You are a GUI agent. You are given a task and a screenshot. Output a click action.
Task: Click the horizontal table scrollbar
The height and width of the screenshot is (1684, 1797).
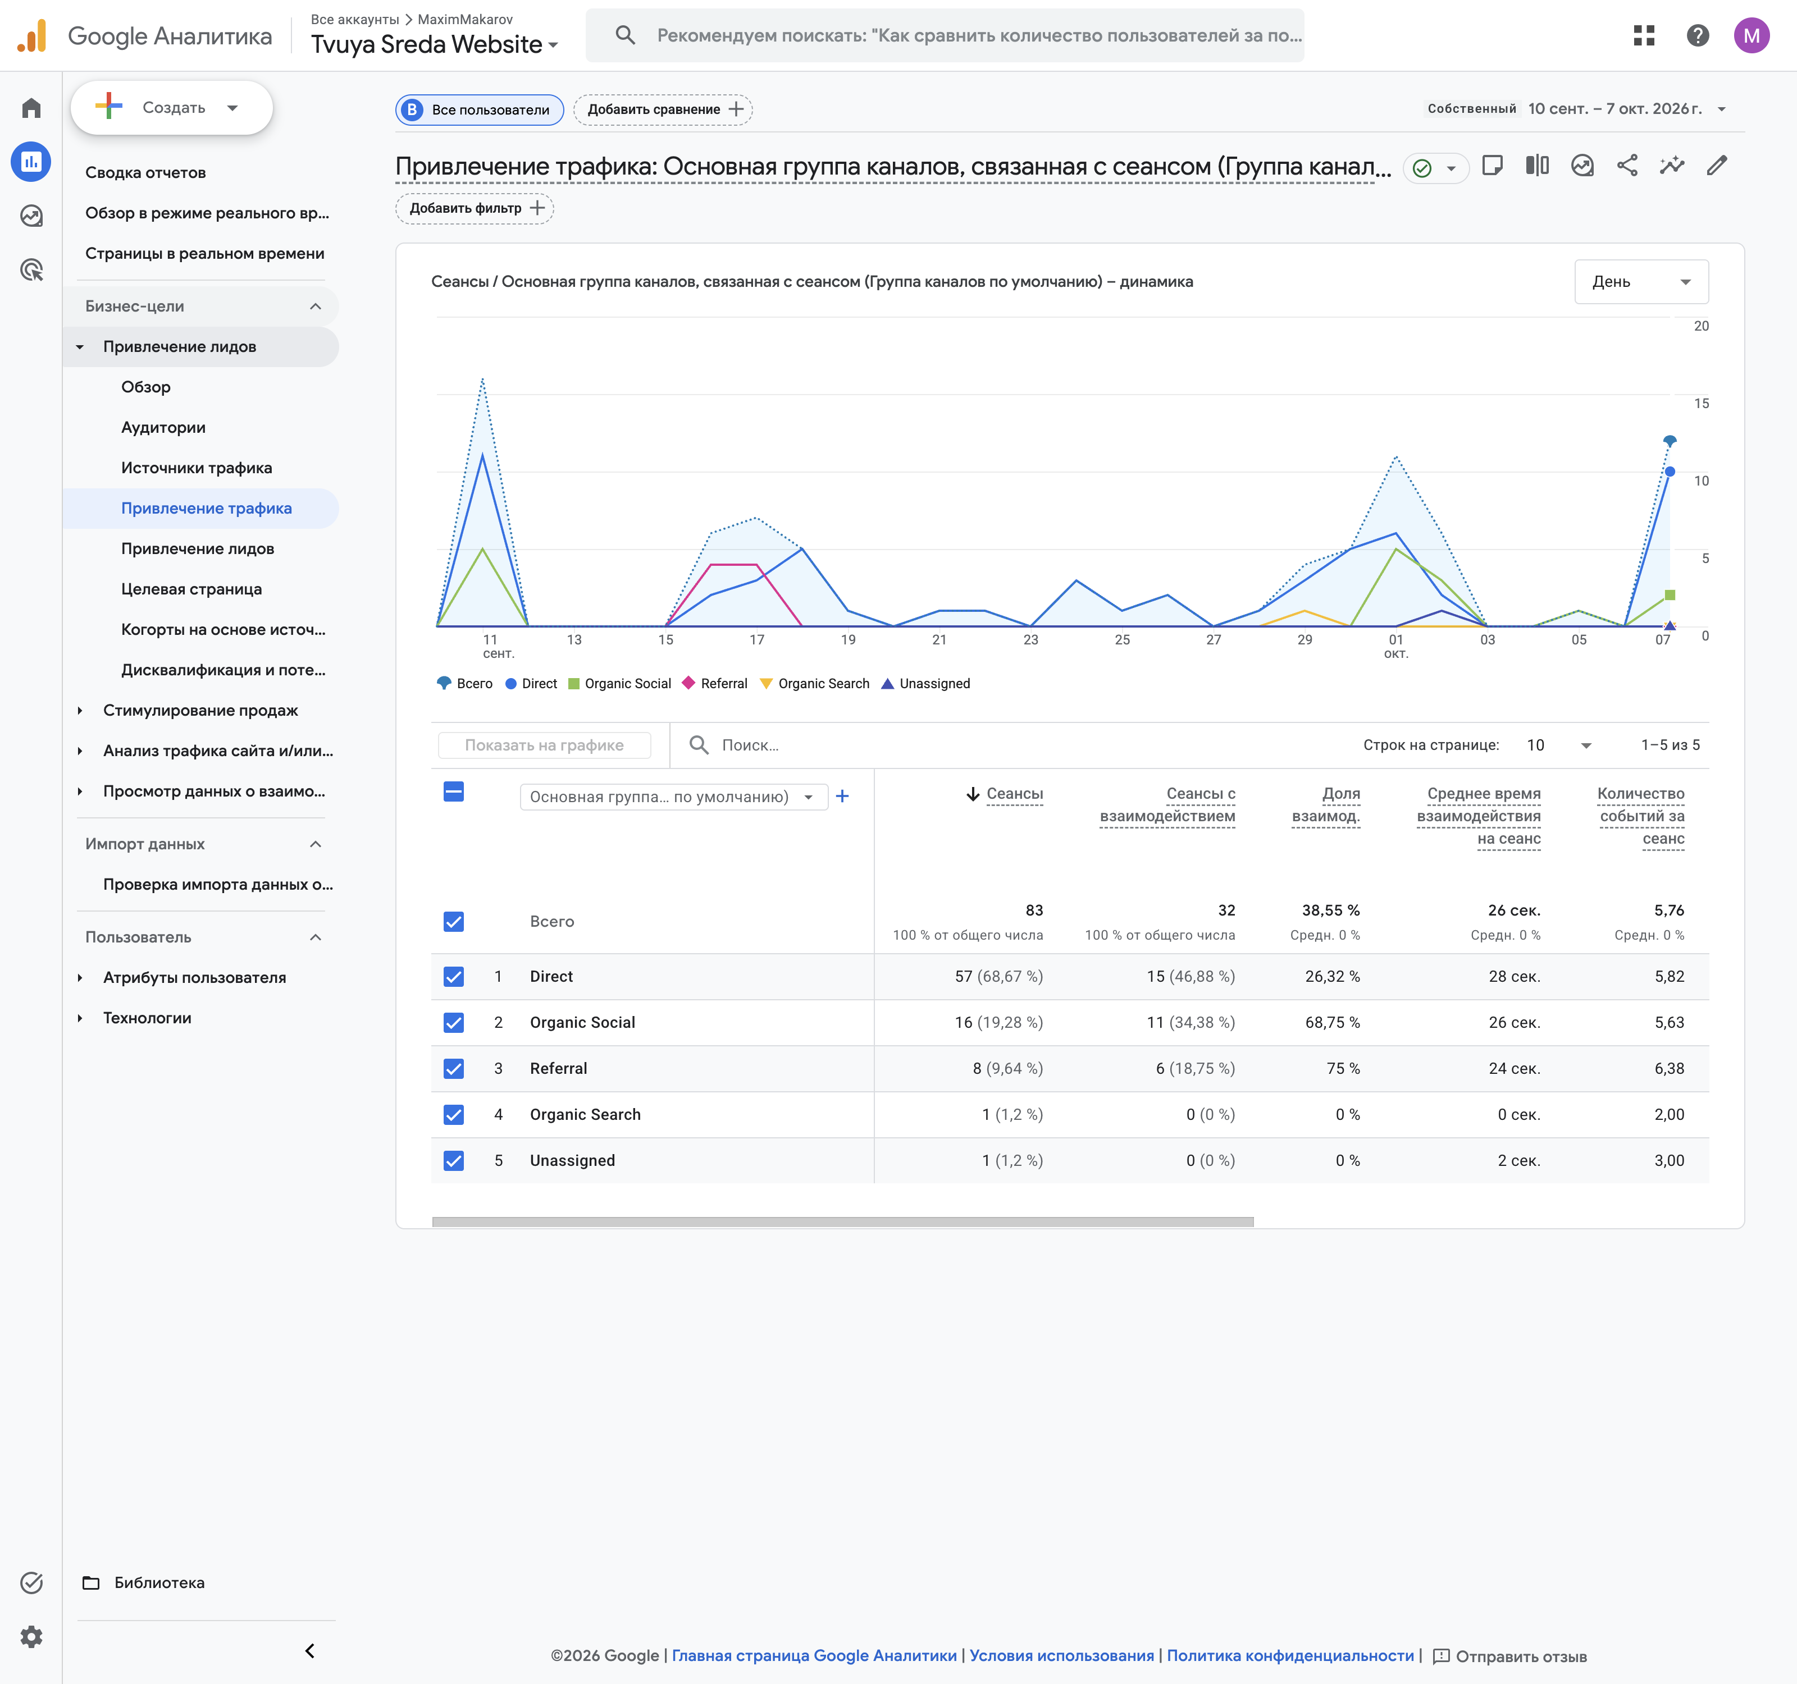(x=842, y=1221)
